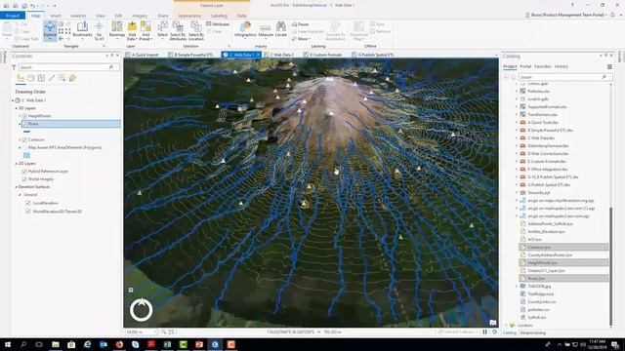Switch to the Geoprocessing pane tab
625x351 pixels.
(x=533, y=332)
